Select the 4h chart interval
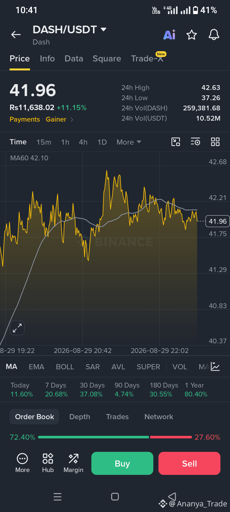The width and height of the screenshot is (230, 512). click(x=83, y=142)
